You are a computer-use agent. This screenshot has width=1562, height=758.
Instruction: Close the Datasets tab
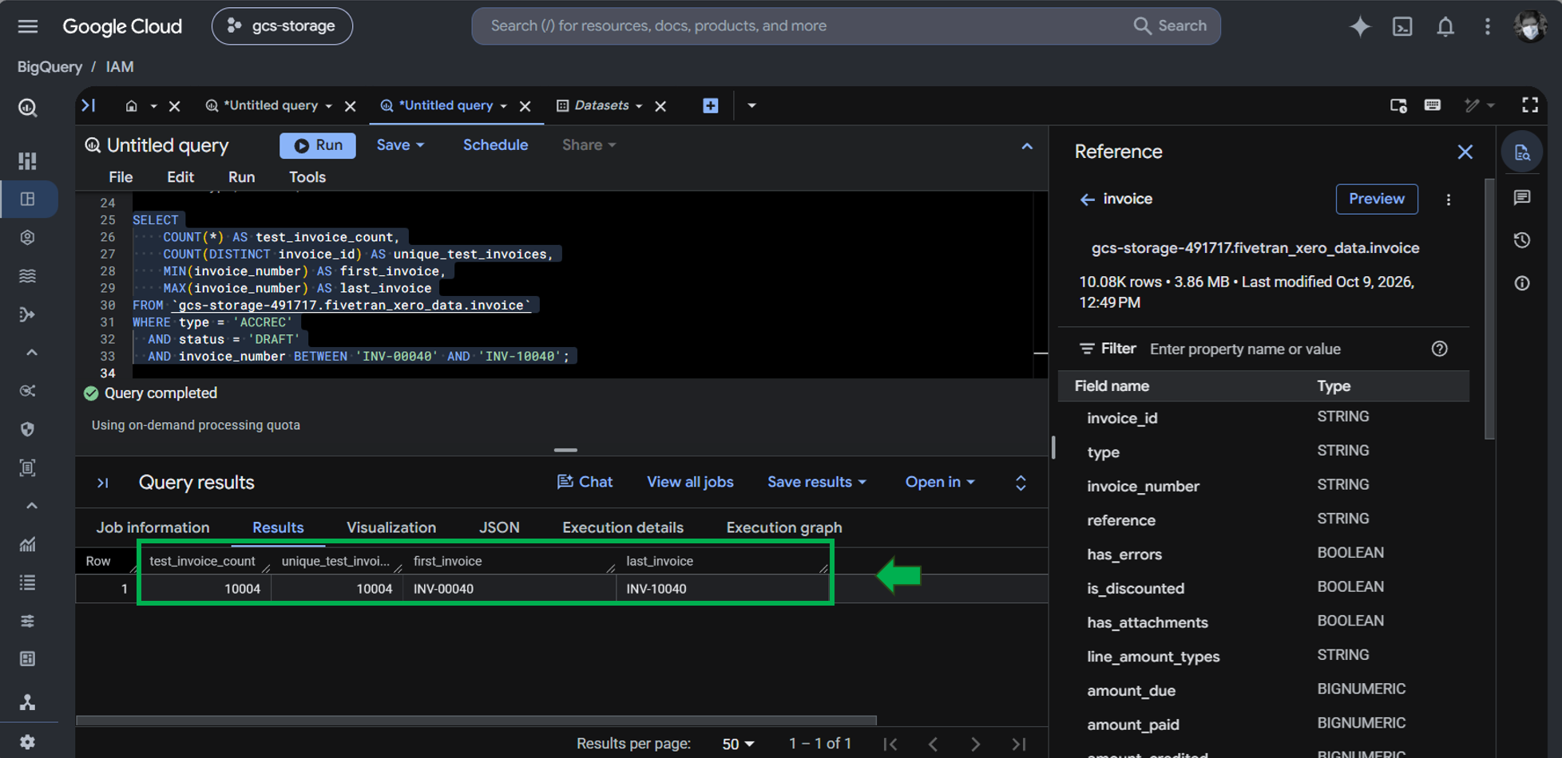pyautogui.click(x=660, y=106)
